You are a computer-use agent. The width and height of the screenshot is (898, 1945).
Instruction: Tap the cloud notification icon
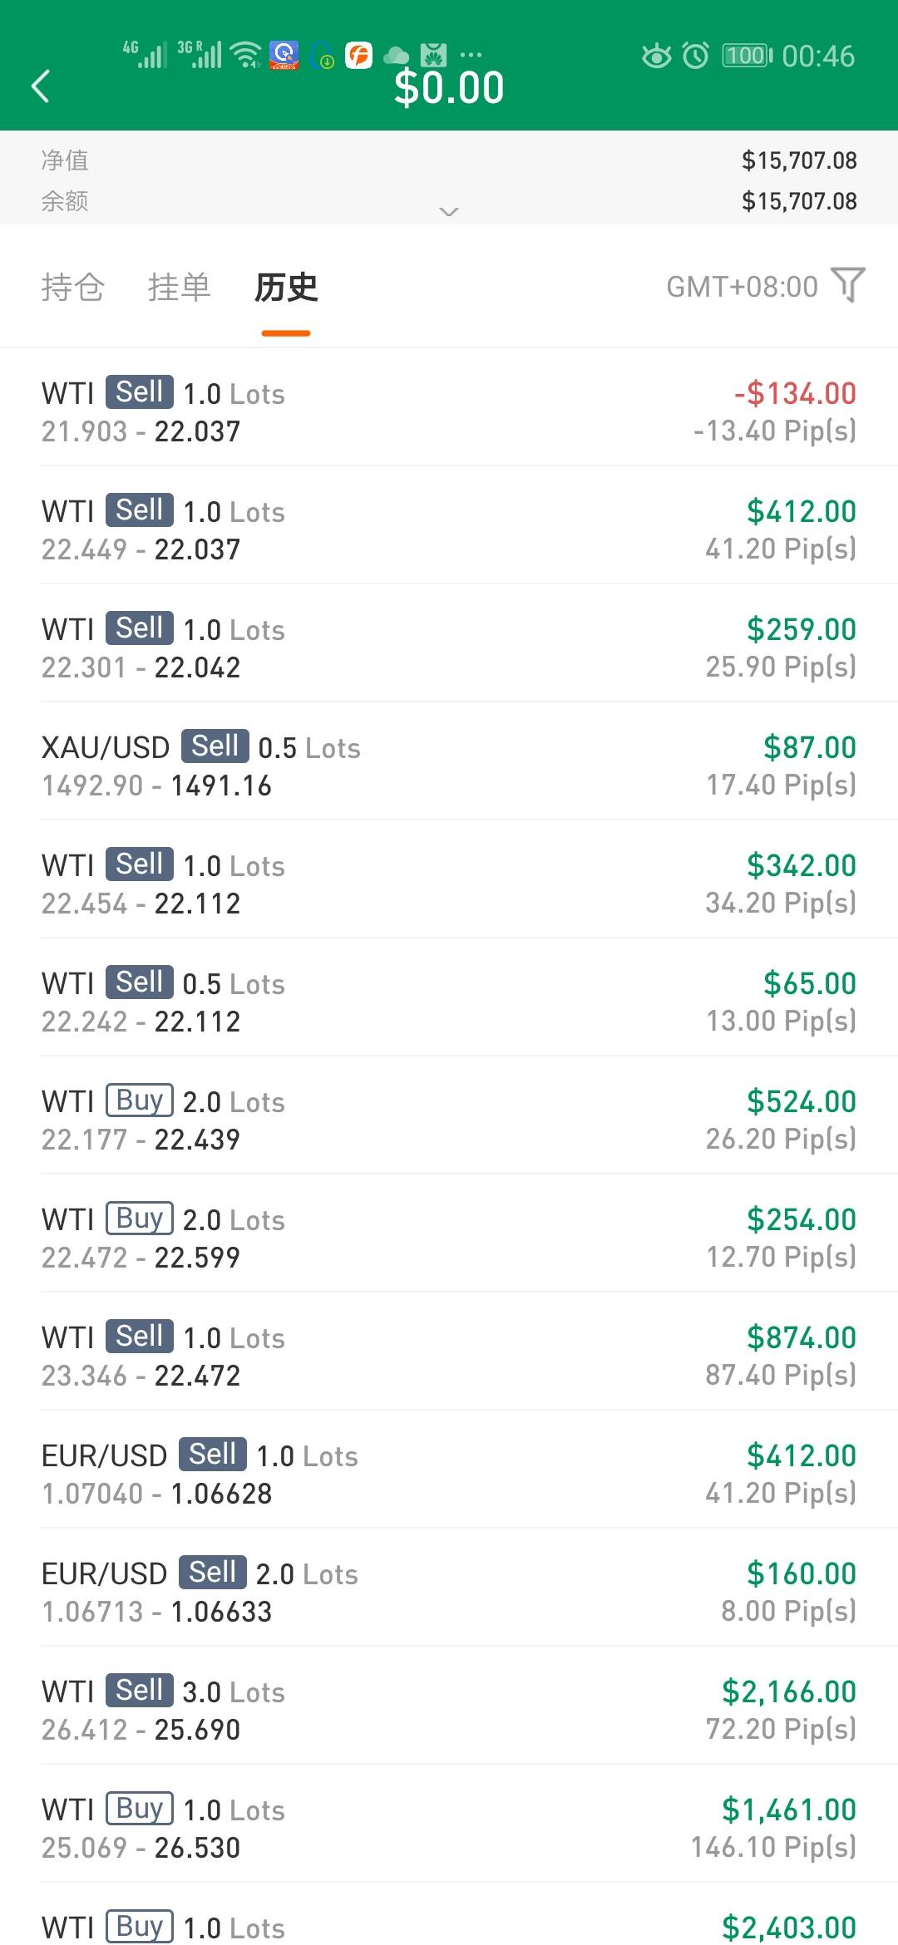396,56
